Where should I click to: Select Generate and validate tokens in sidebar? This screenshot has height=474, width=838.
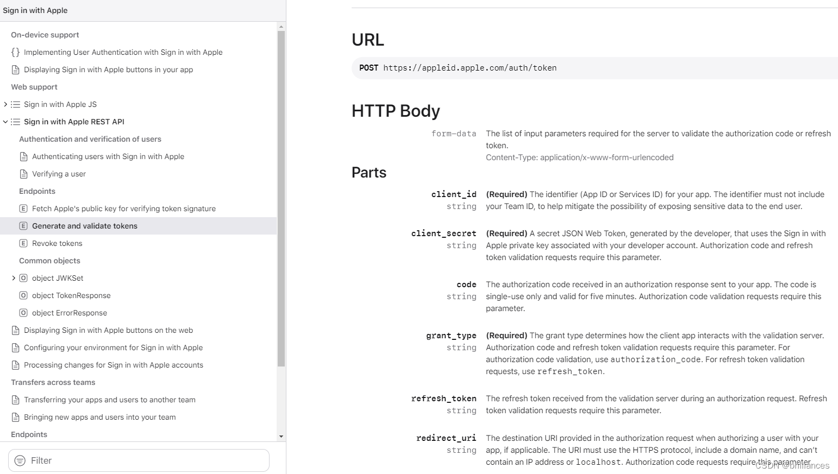coord(85,226)
